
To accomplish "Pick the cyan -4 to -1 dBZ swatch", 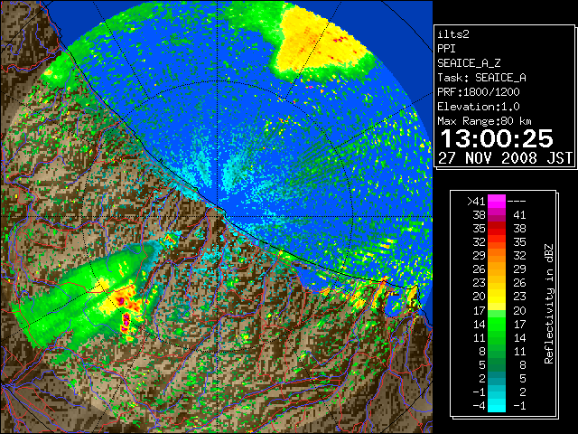I will (x=497, y=405).
